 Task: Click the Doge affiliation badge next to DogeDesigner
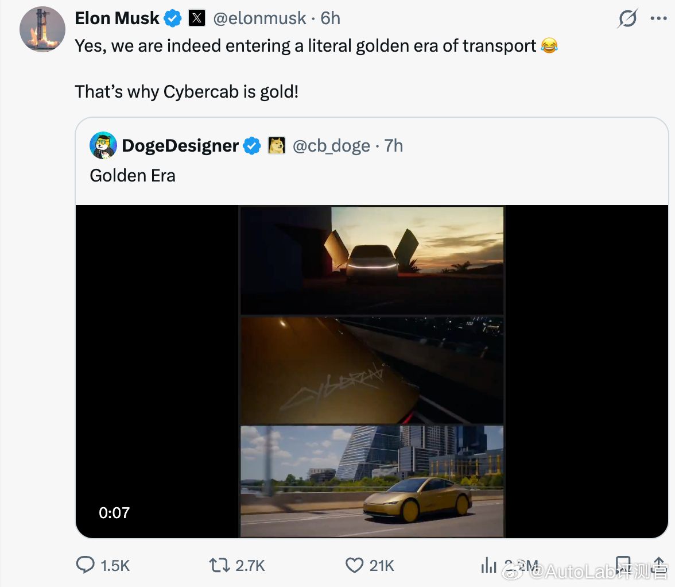pos(277,145)
